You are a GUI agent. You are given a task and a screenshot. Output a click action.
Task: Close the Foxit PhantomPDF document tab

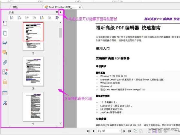[80, 7]
